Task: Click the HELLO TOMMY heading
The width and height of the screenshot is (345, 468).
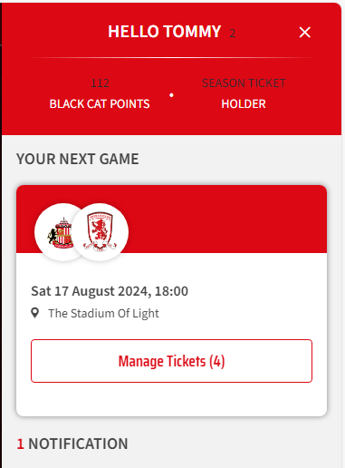Action: point(165,32)
